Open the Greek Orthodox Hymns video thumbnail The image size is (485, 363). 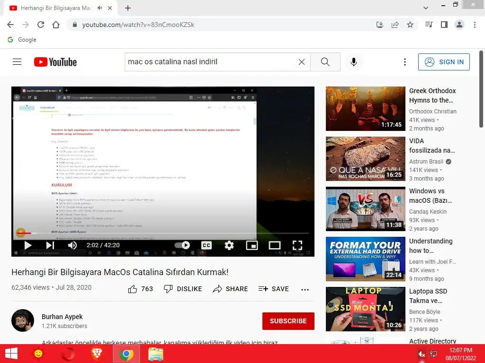pos(365,109)
